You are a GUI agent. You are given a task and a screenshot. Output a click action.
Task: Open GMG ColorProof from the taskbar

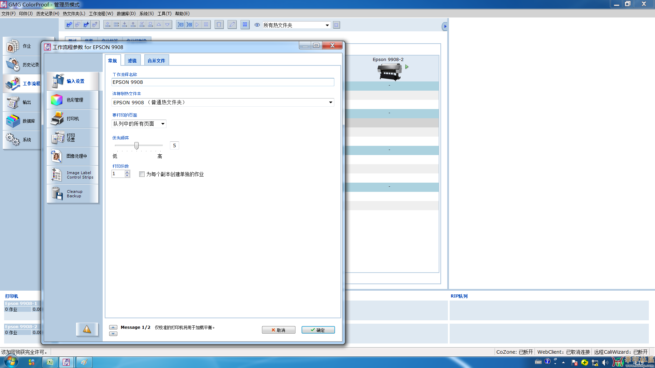pos(67,362)
